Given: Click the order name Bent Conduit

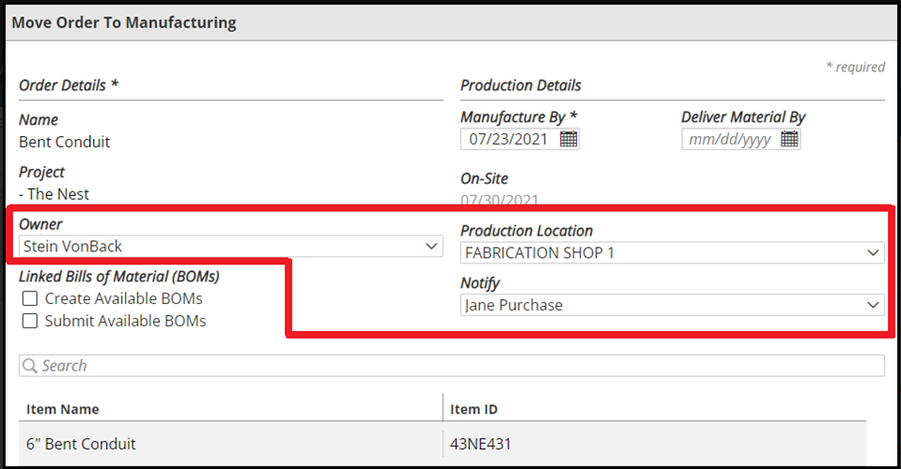Looking at the screenshot, I should pos(65,142).
